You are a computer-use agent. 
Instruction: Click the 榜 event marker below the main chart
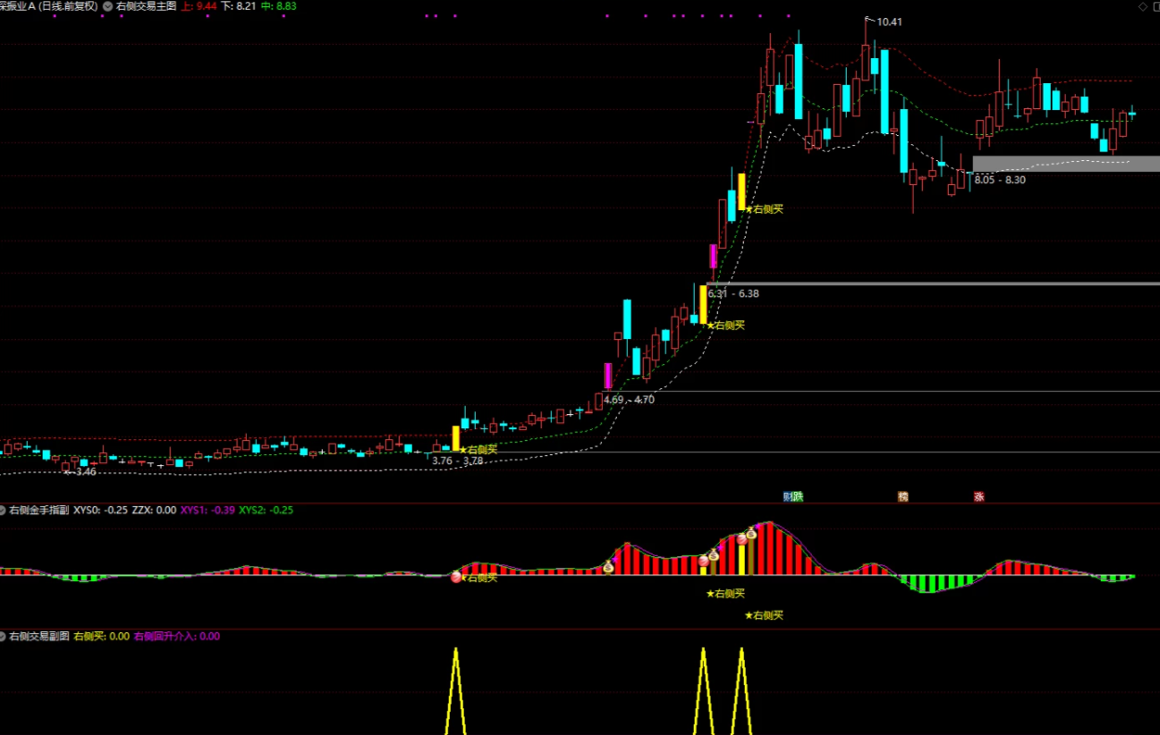[x=903, y=496]
